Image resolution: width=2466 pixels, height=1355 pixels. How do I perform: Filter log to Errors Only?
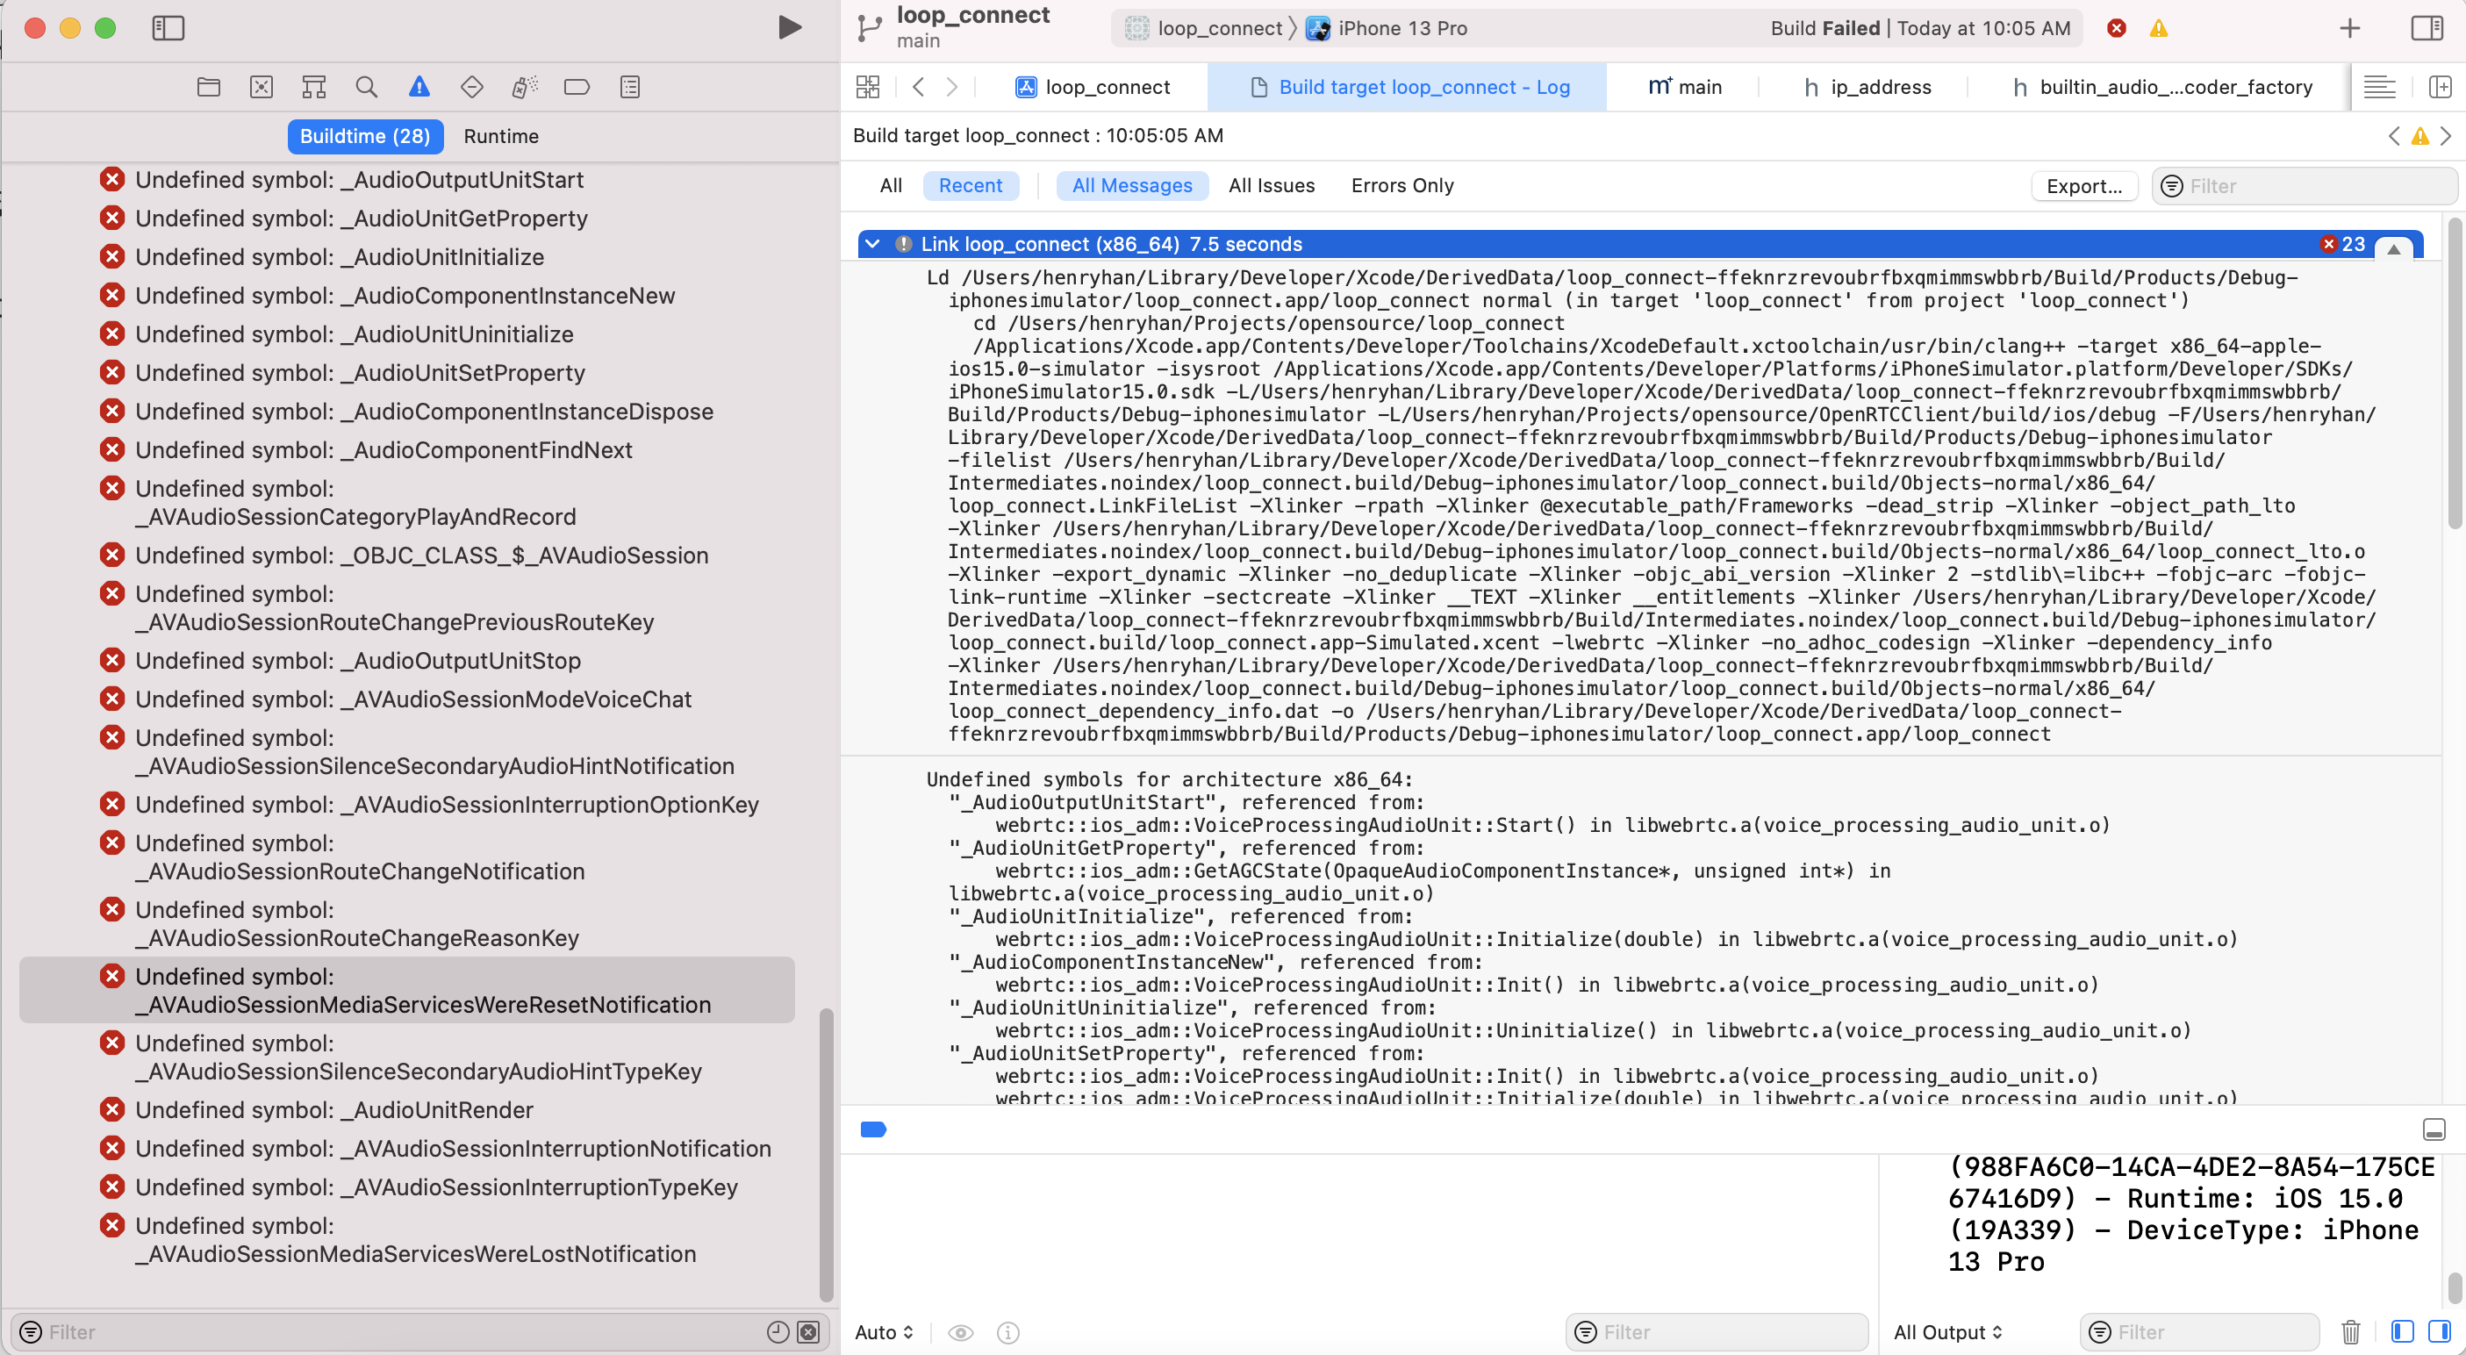click(1401, 186)
